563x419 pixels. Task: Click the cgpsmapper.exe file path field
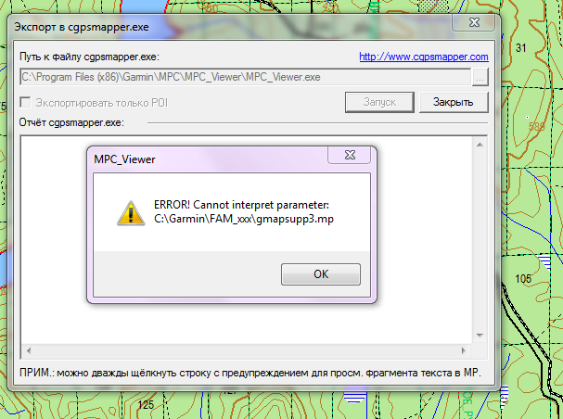click(245, 77)
